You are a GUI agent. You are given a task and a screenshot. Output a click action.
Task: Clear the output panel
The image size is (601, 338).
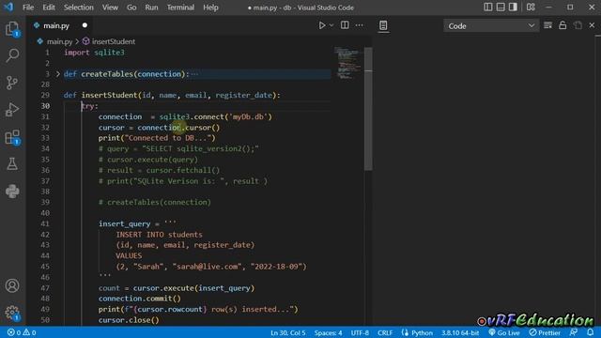click(x=548, y=25)
